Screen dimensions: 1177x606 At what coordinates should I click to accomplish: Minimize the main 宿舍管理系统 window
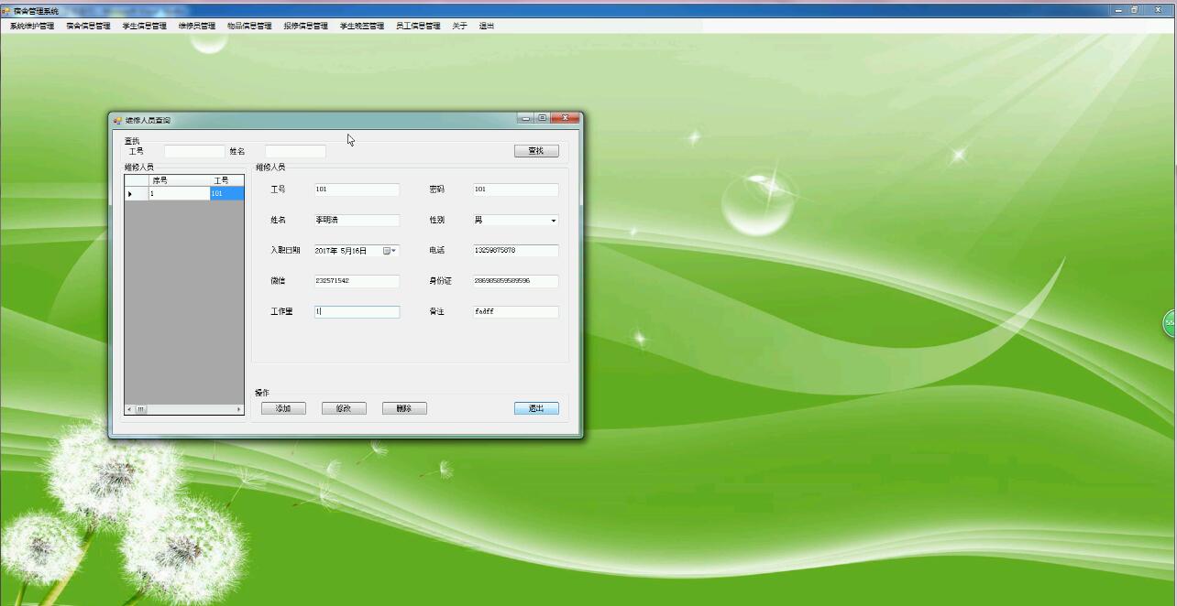click(x=1119, y=10)
